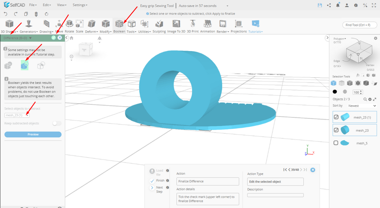380x208 pixels.
Task: Click the Share icon
Action: tap(329, 5)
